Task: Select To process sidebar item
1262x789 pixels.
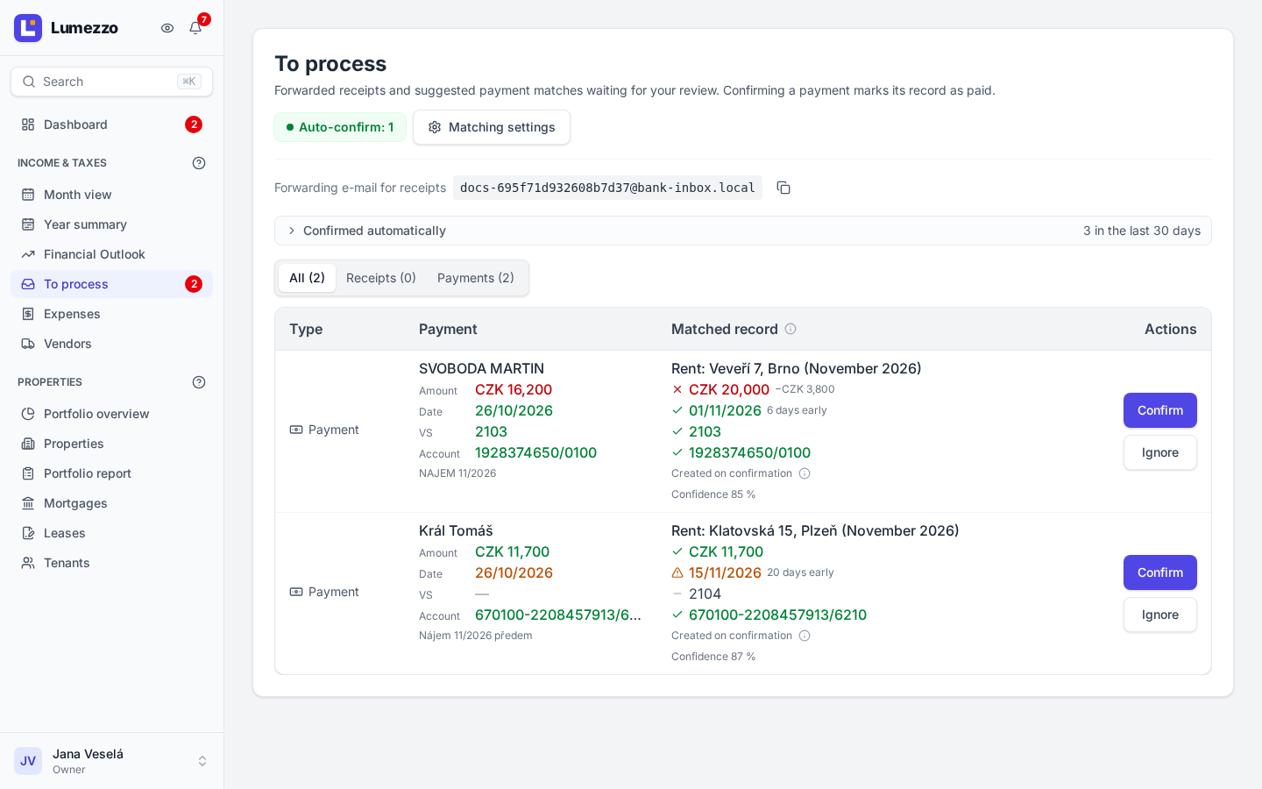Action: pyautogui.click(x=111, y=284)
